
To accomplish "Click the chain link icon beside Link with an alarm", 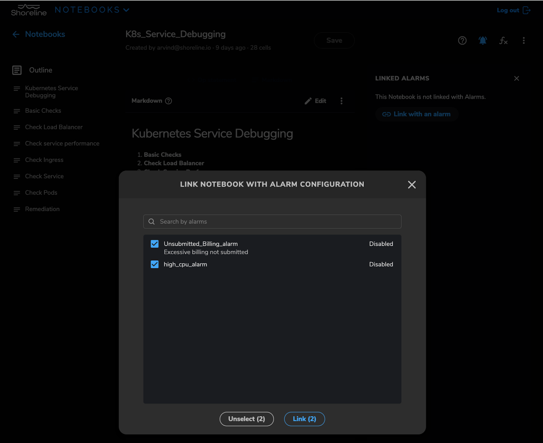I will 386,114.
